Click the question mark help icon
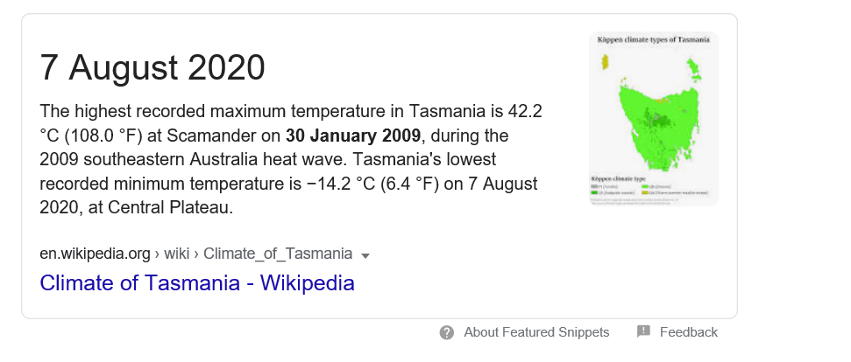Image resolution: width=851 pixels, height=362 pixels. [x=447, y=332]
